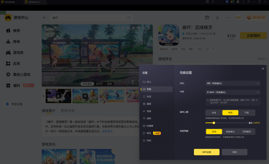This screenshot has width=269, height=164.
Task: Close the settings dialog with the X
Action: [263, 69]
